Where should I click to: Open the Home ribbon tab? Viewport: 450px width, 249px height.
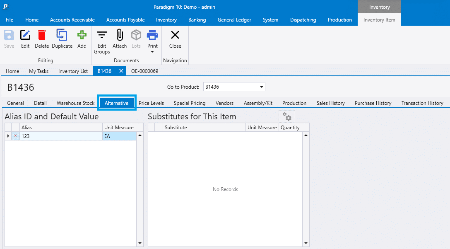(x=32, y=20)
